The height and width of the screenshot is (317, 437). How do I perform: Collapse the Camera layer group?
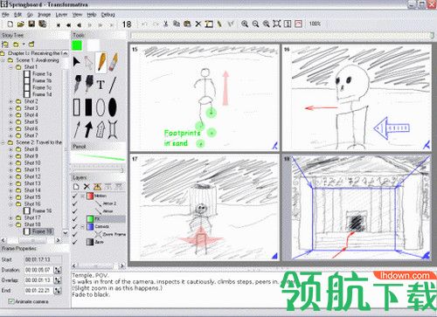pyautogui.click(x=82, y=226)
